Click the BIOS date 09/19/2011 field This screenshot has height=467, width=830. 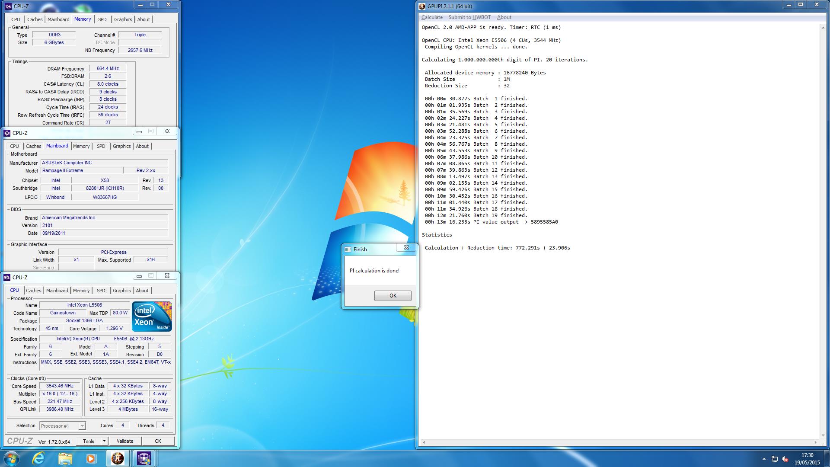tap(104, 233)
